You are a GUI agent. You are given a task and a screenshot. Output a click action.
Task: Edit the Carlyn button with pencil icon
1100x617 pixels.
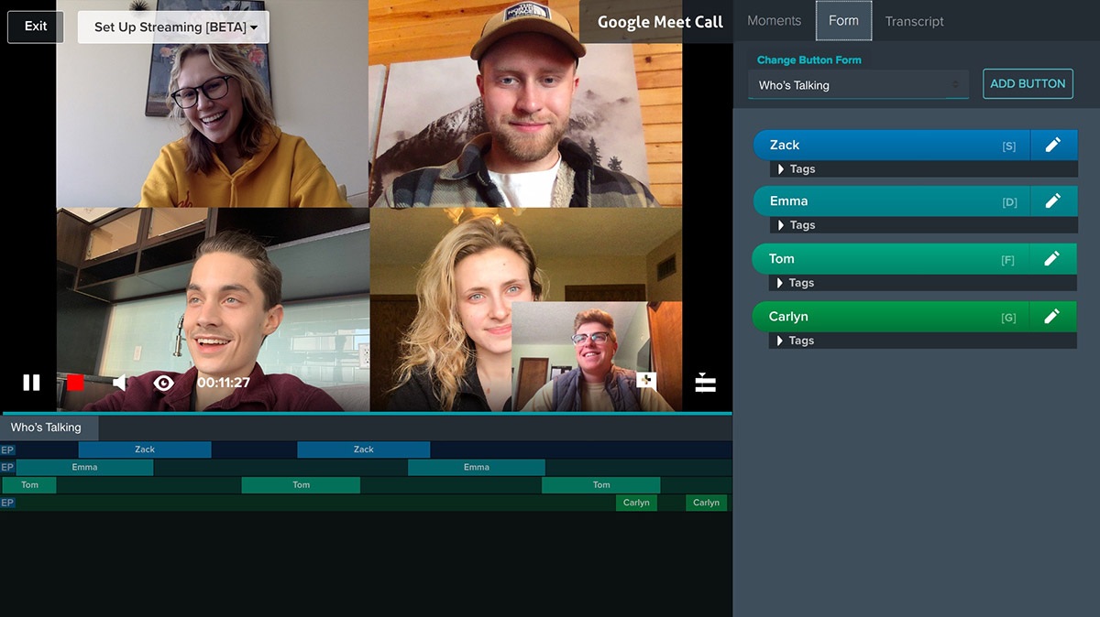pyautogui.click(x=1053, y=317)
